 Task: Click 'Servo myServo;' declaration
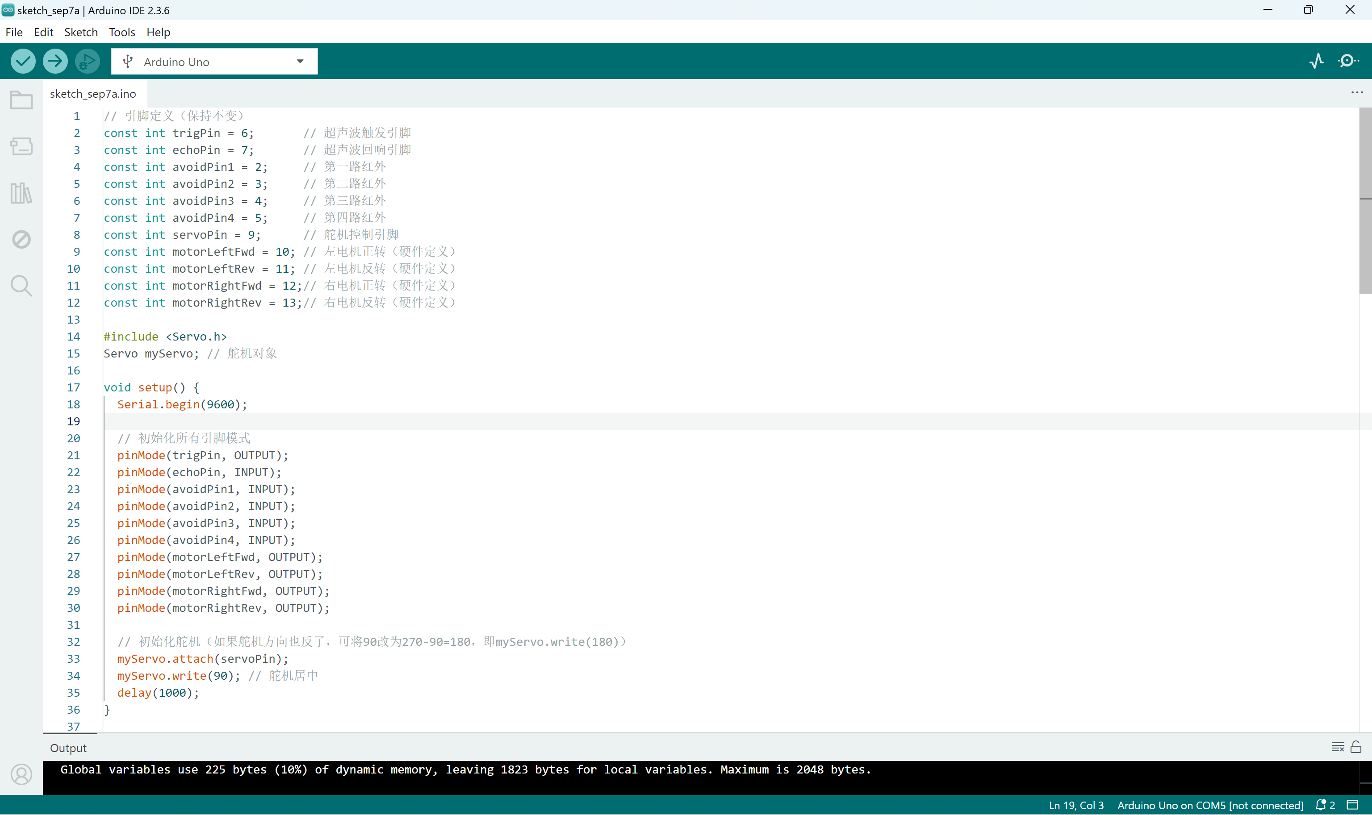151,353
